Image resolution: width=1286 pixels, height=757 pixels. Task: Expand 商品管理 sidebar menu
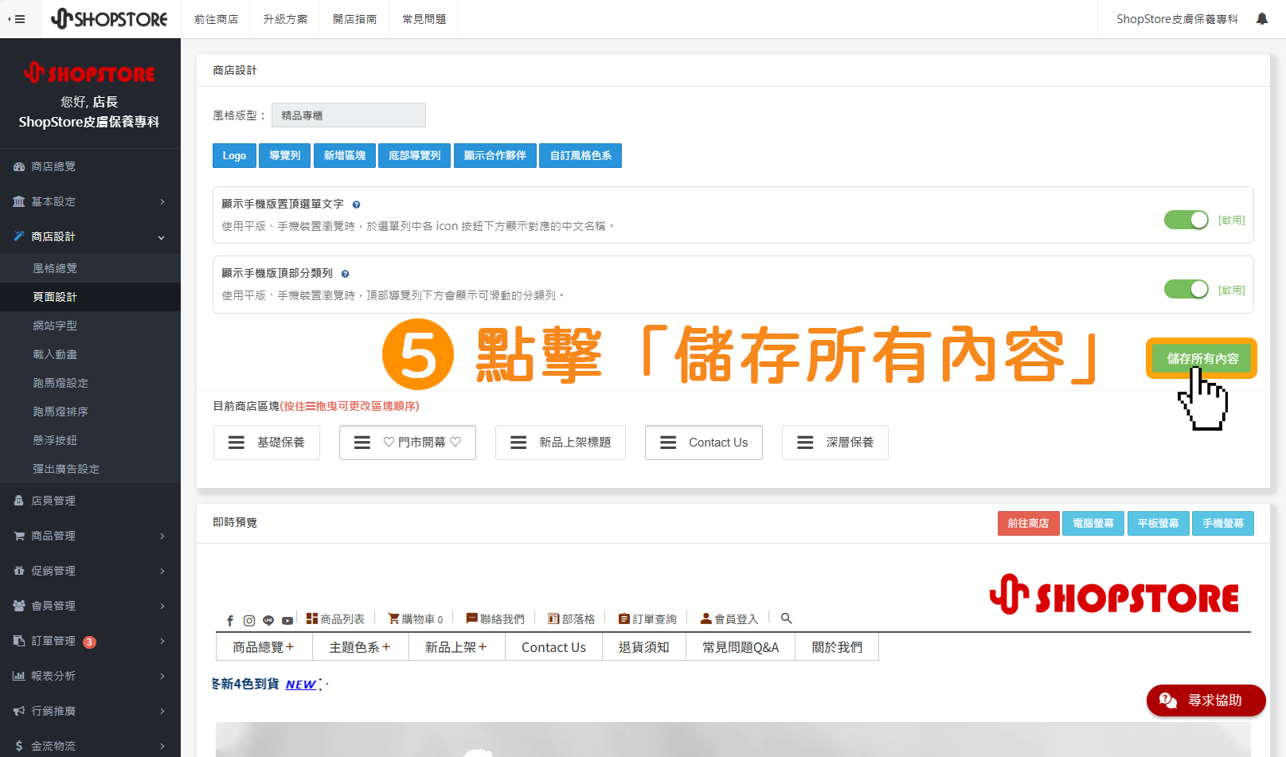(x=90, y=536)
